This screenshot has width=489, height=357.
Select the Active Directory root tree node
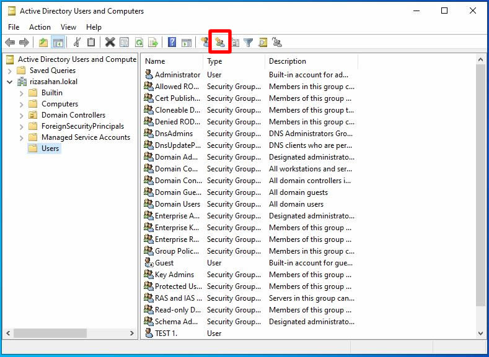coord(77,59)
